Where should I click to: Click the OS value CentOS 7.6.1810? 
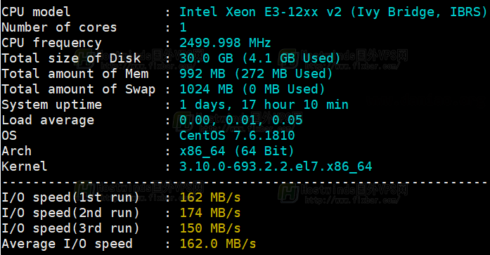tap(237, 136)
